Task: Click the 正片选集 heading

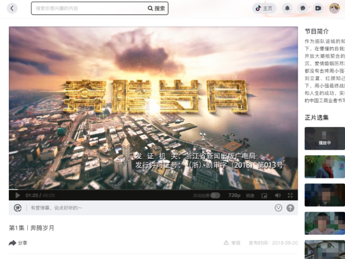Action: (316, 118)
